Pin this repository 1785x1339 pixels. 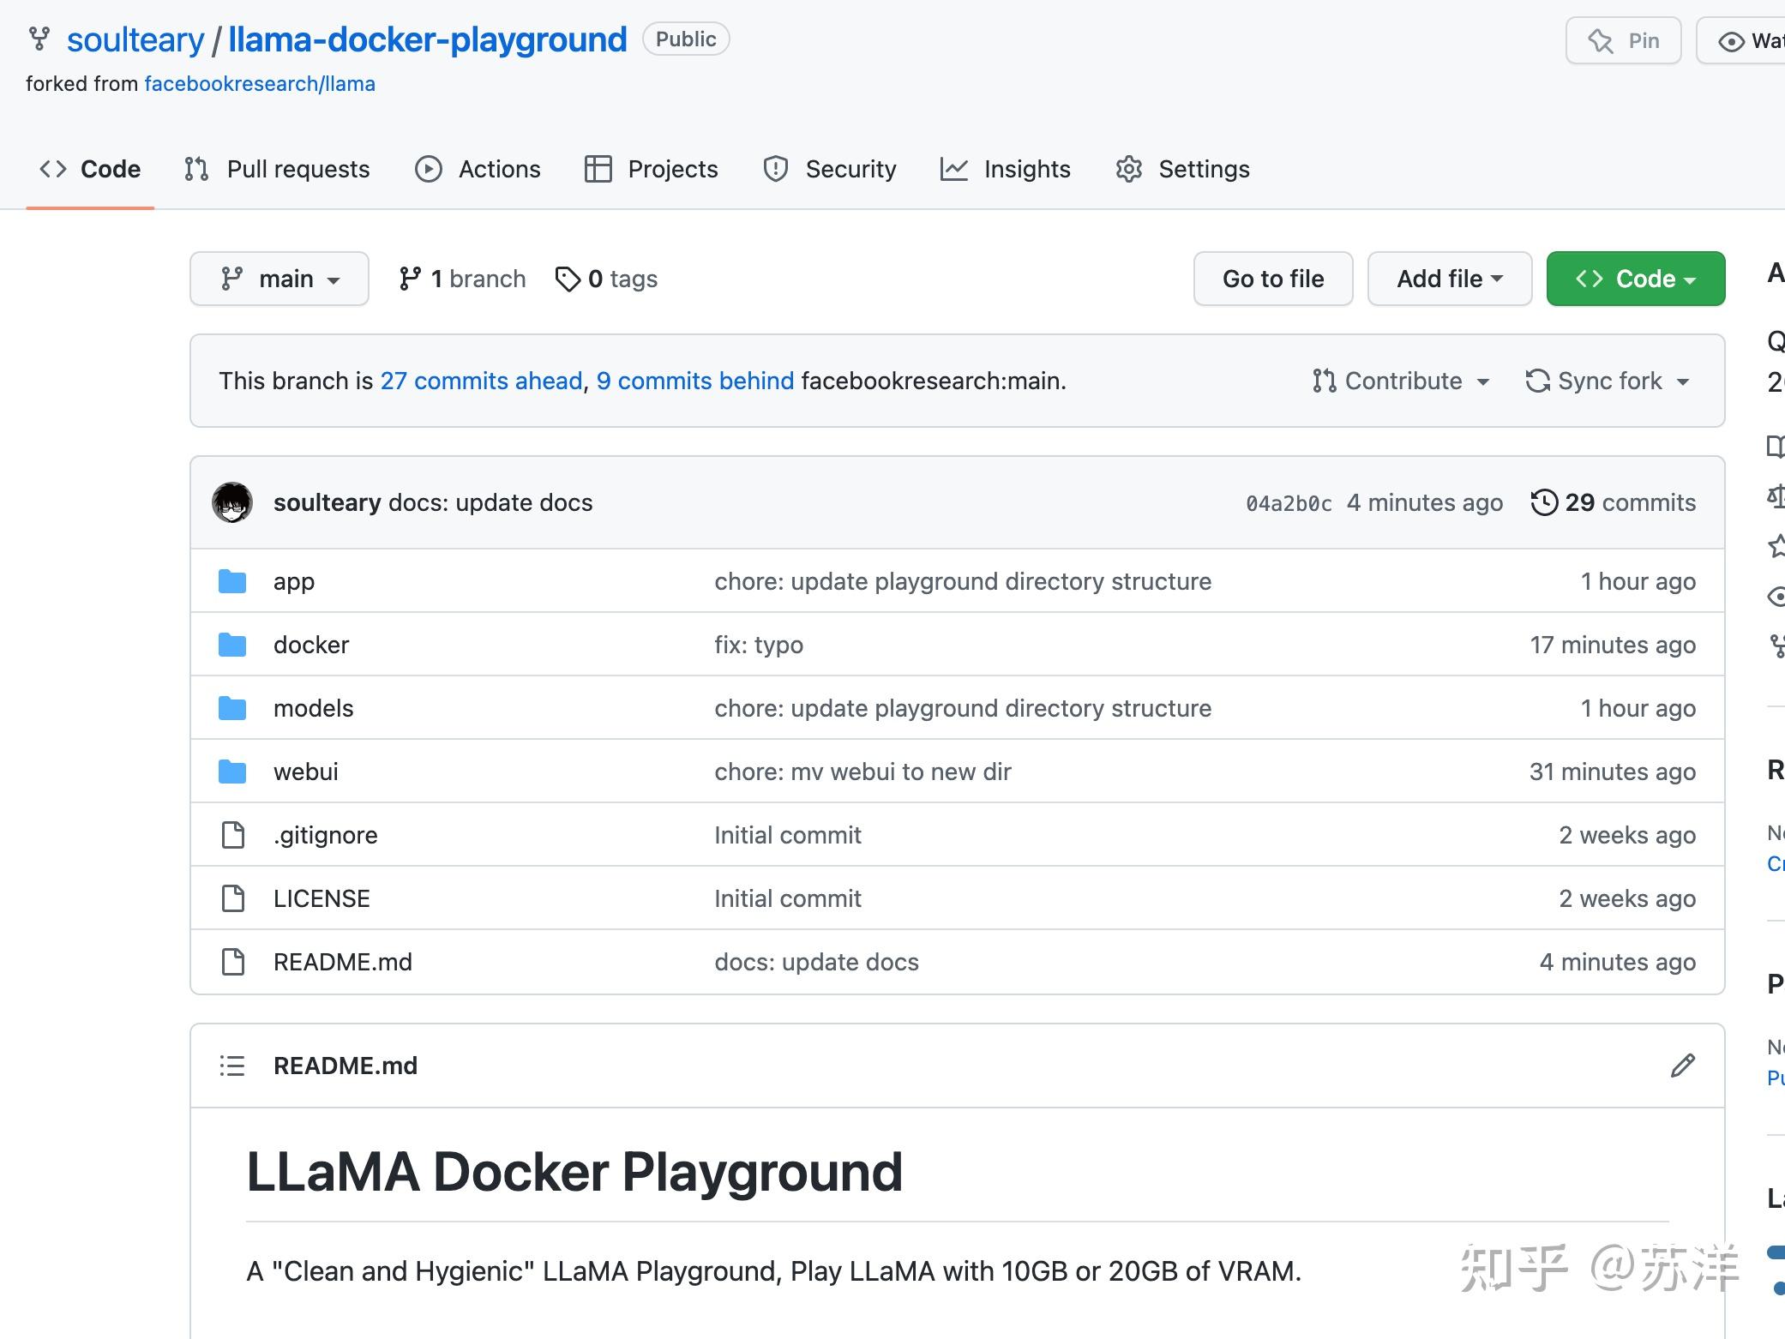coord(1623,40)
